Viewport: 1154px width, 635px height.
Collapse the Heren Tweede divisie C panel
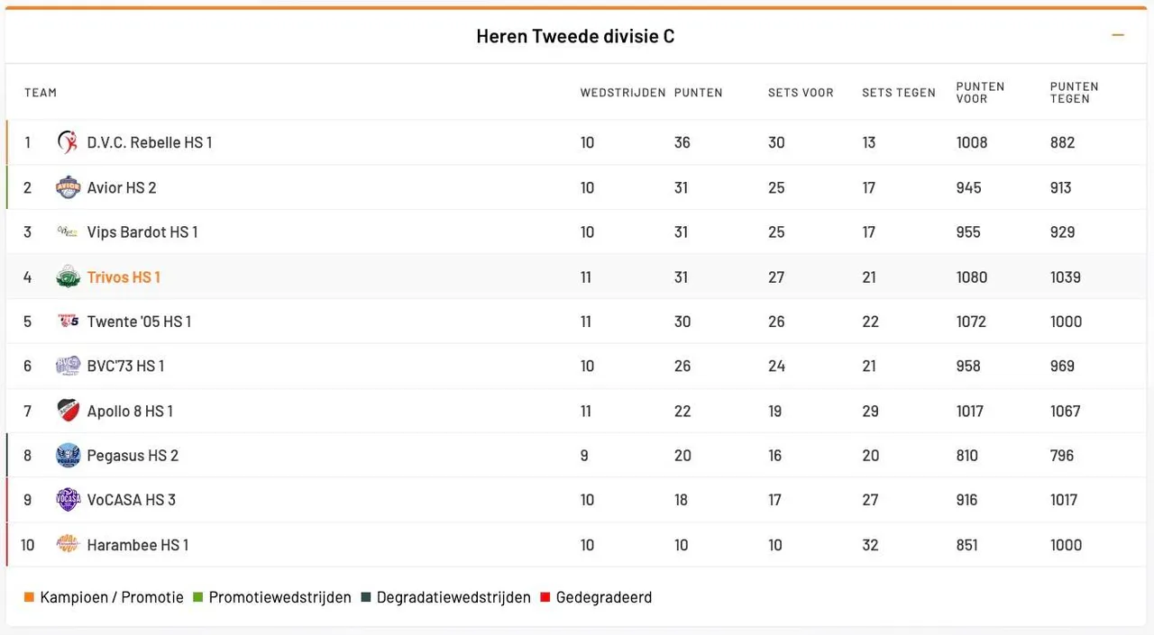1118,36
